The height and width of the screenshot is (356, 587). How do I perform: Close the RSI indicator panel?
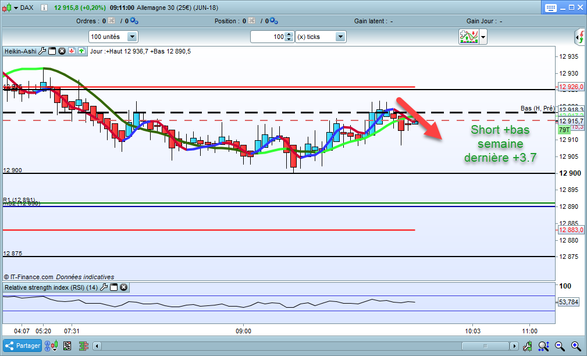coord(123,287)
